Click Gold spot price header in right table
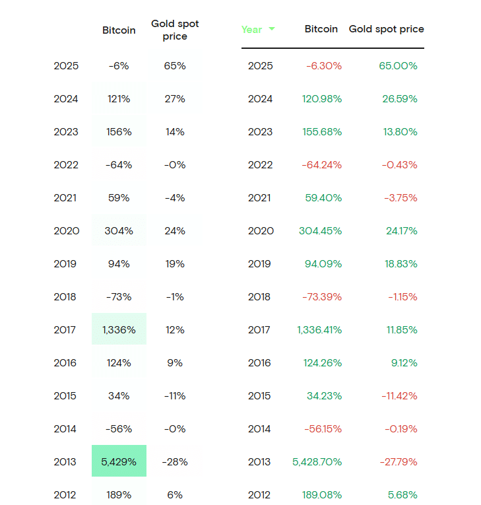481x505 pixels. (386, 29)
